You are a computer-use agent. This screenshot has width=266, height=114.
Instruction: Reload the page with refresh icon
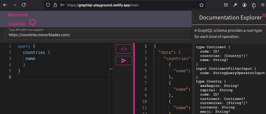24,5
